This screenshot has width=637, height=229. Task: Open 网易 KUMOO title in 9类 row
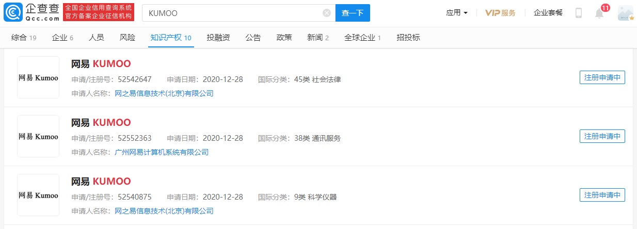pos(101,182)
